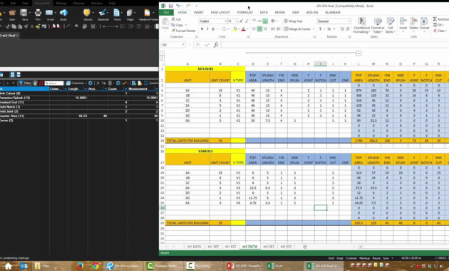Open the Help menu in Bluebeam

click(112, 3)
